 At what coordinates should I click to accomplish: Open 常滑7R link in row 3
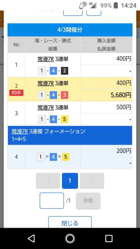46,108
